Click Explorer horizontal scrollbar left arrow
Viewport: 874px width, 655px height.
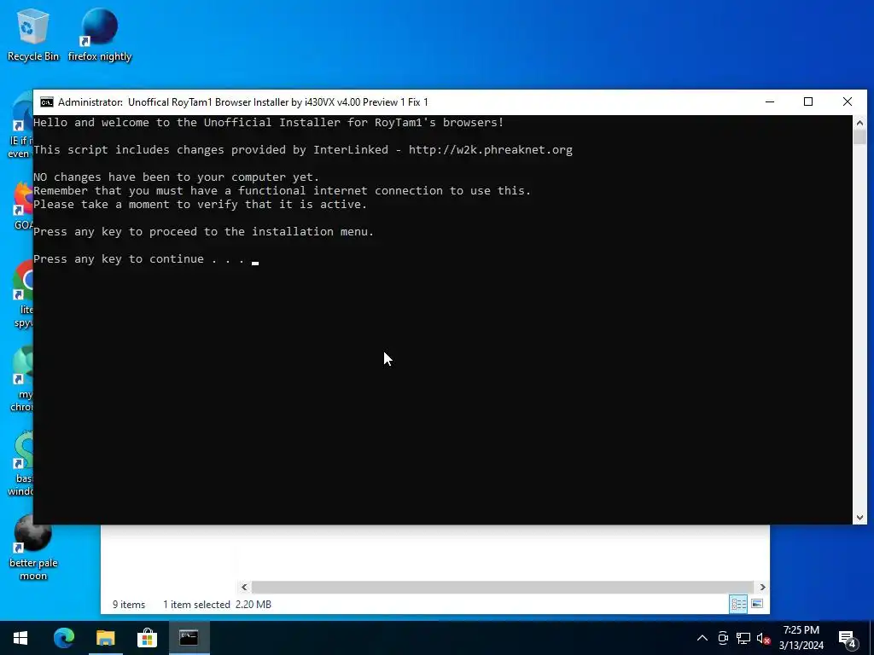244,587
